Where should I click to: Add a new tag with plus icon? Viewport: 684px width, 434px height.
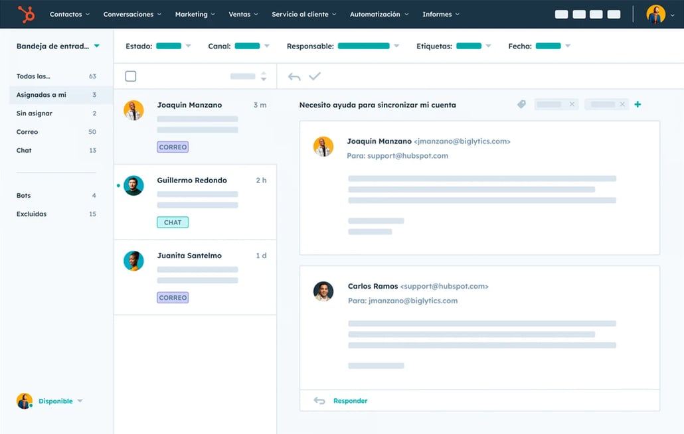click(638, 105)
